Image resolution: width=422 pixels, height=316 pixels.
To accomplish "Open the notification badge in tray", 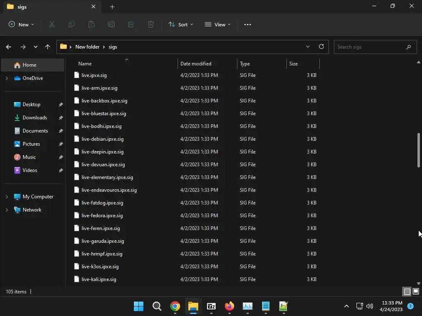I will (410, 306).
